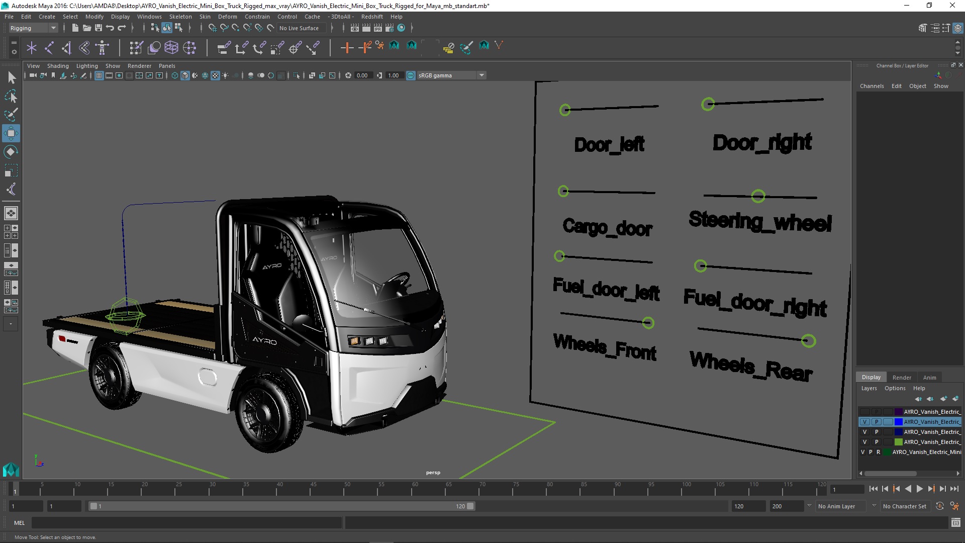
Task: Open the No Character Set dropdown
Action: pyautogui.click(x=906, y=506)
